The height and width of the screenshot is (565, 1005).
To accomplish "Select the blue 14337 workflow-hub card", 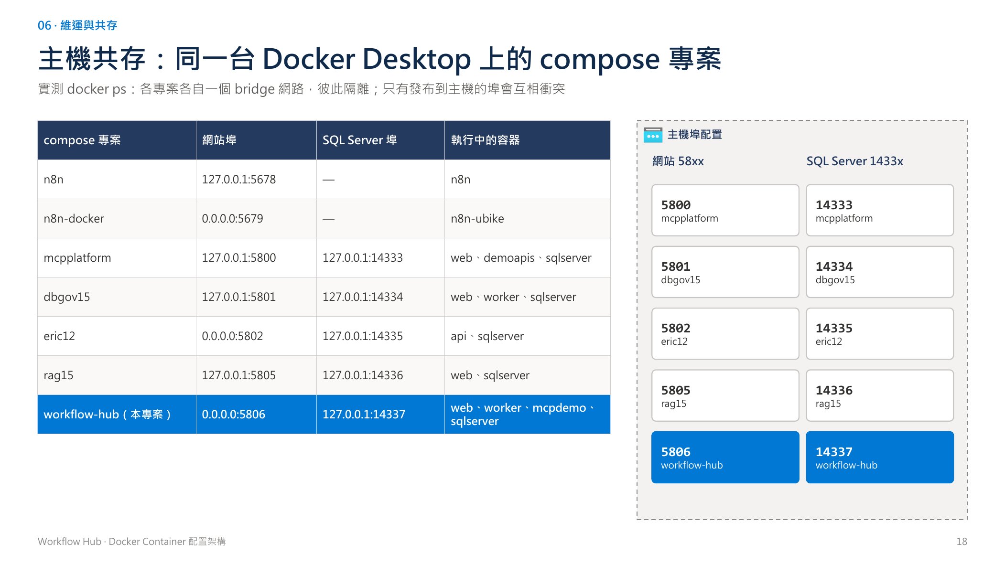I will [x=879, y=457].
